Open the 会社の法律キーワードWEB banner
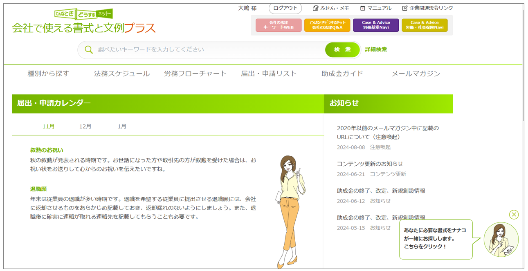Image resolution: width=528 pixels, height=271 pixels. point(279,25)
